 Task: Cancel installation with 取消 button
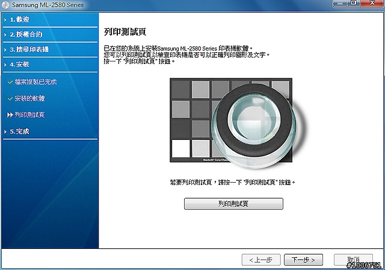click(353, 260)
